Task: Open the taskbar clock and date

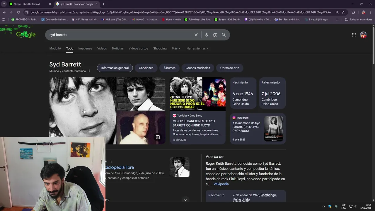Action: click(x=366, y=206)
